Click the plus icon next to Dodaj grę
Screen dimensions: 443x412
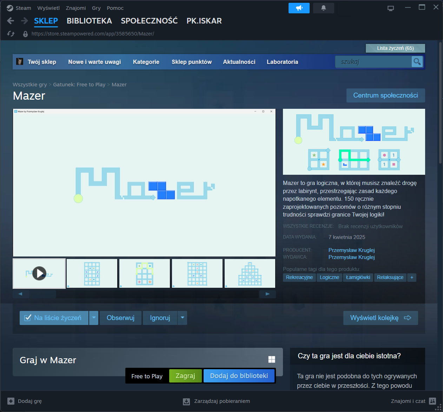point(11,401)
